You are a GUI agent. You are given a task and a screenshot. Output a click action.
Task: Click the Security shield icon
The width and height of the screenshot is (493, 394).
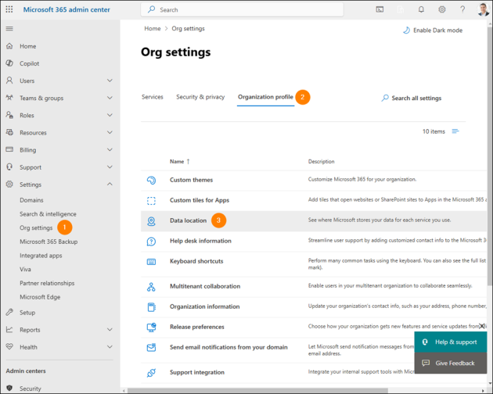[x=9, y=388]
